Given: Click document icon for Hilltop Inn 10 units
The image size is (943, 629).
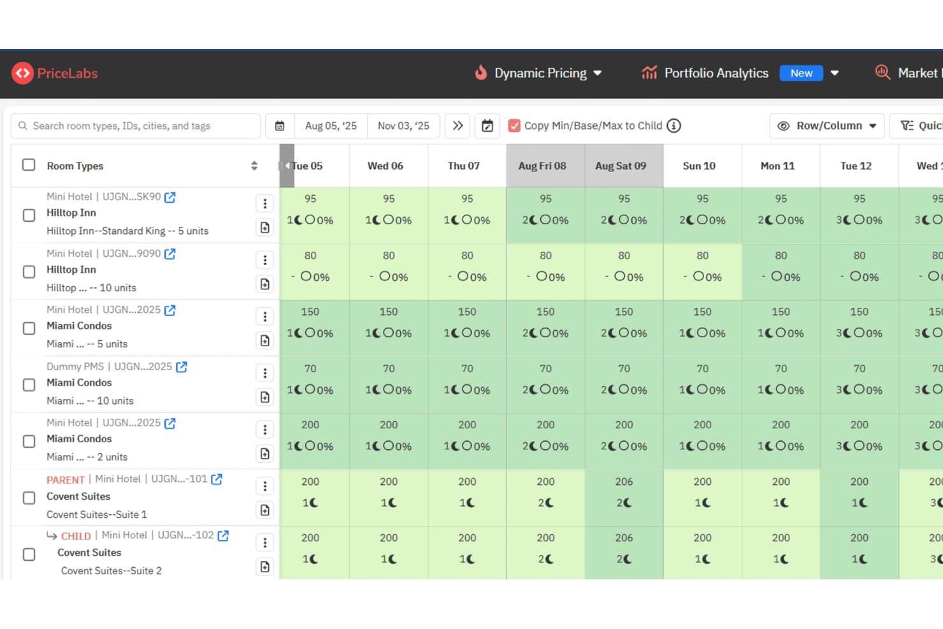Looking at the screenshot, I should (265, 284).
